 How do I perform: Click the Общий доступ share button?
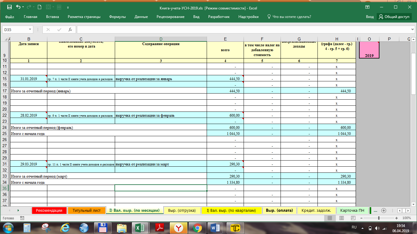[394, 17]
